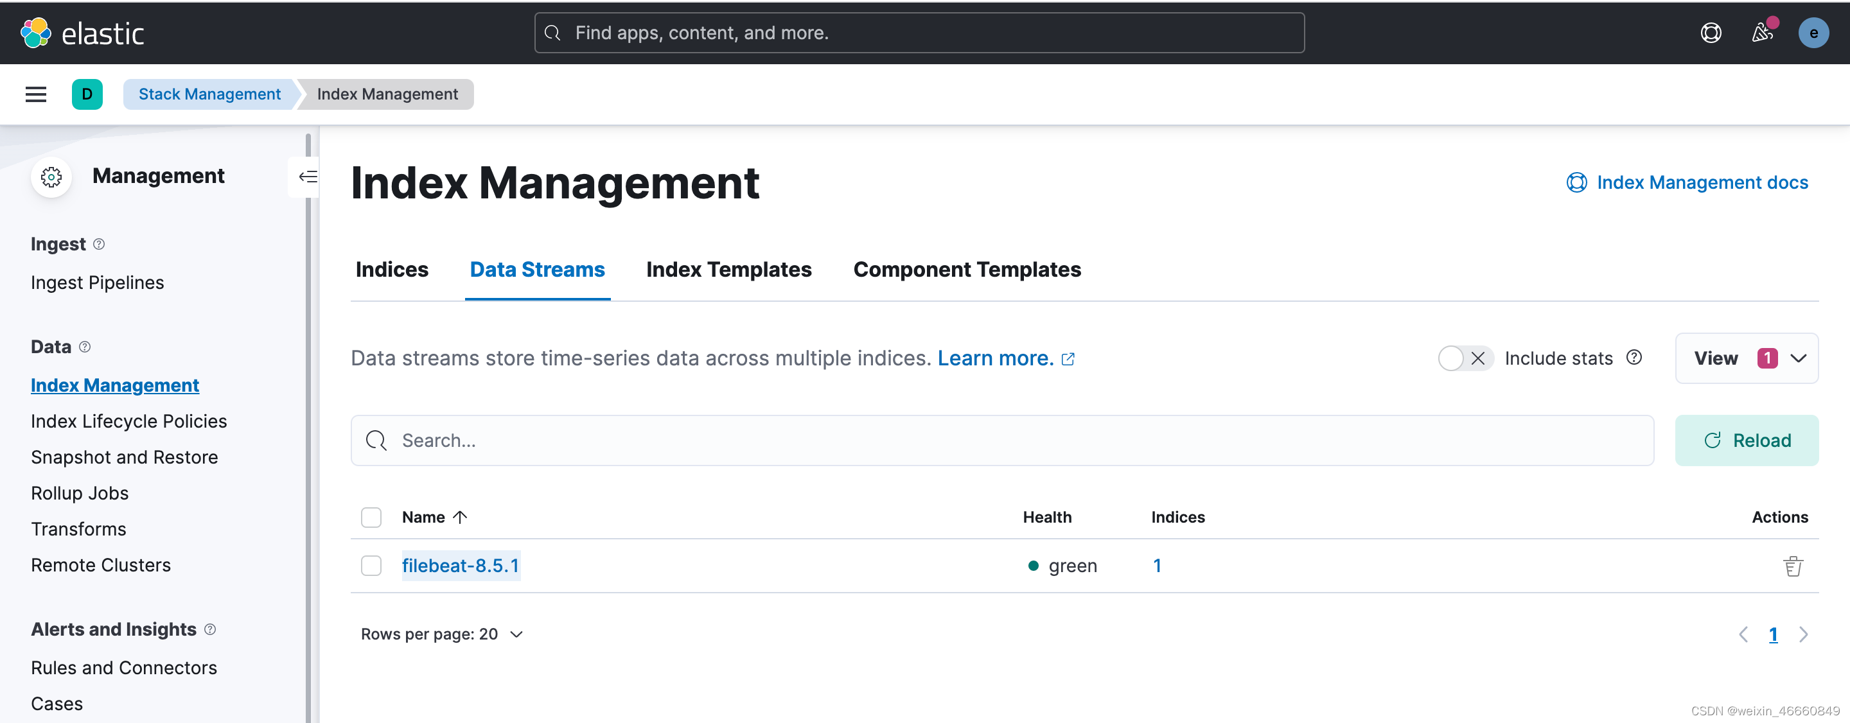This screenshot has width=1850, height=723.
Task: Open the help lifebuoy icon in header
Action: pos(1711,33)
